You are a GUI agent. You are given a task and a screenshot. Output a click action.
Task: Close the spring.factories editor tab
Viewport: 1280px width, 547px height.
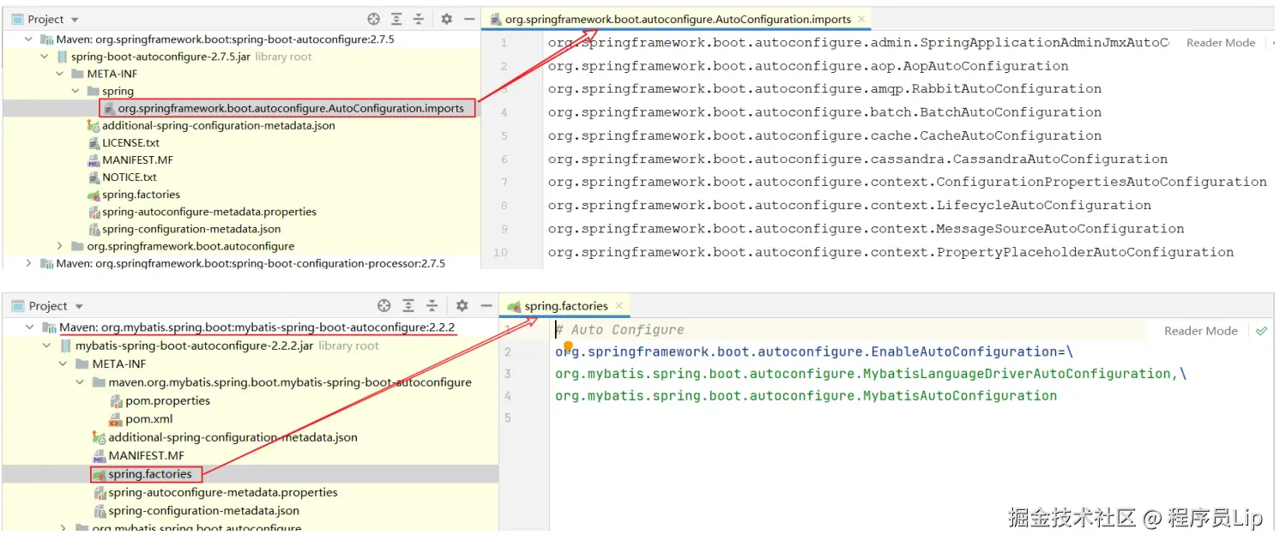619,306
